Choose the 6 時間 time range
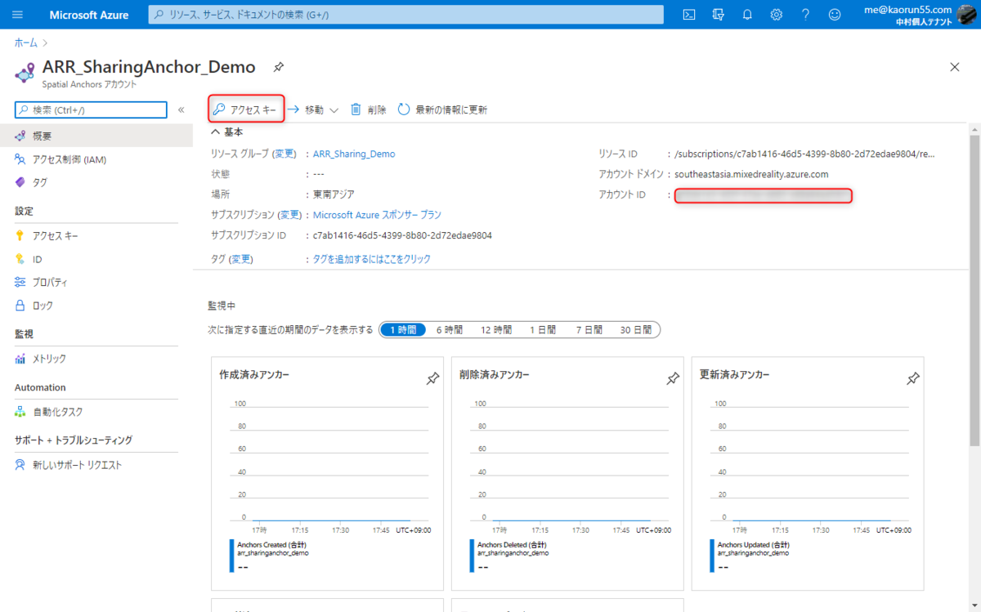The image size is (981, 612). click(x=449, y=330)
